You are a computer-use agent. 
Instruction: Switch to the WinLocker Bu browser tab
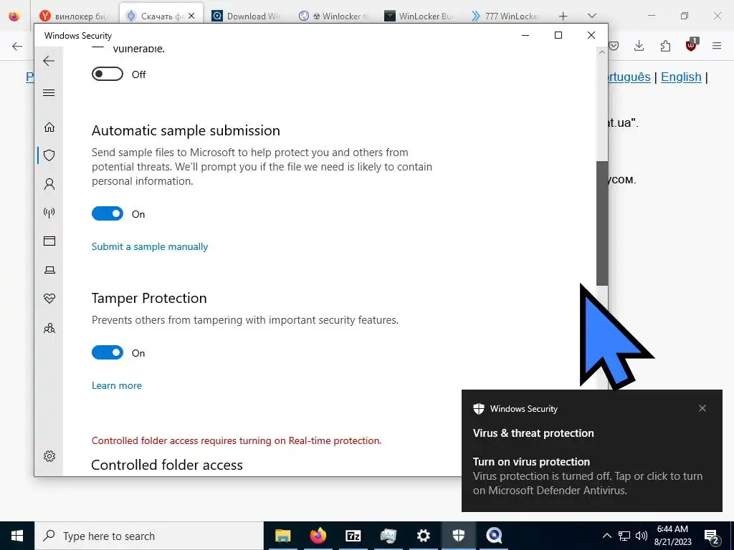(419, 16)
